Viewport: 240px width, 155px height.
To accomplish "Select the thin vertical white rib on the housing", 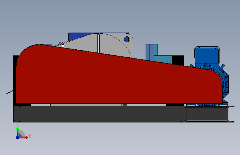I will coord(99,44).
